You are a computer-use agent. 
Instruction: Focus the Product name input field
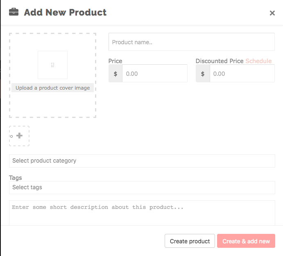click(x=192, y=42)
